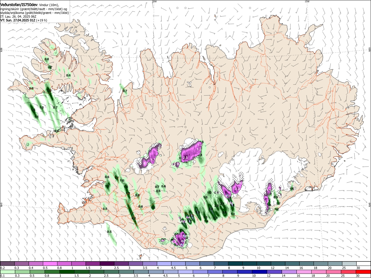Select the pink 18–20 rain legend swatch

(x=319, y=272)
